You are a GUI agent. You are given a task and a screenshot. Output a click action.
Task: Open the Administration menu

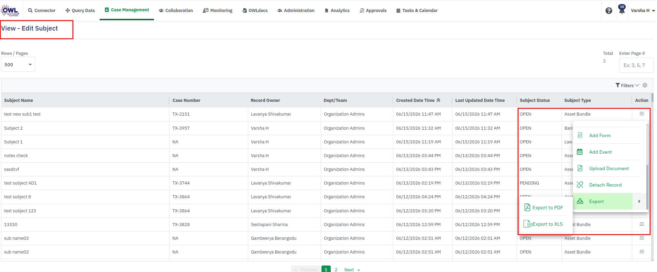click(296, 11)
